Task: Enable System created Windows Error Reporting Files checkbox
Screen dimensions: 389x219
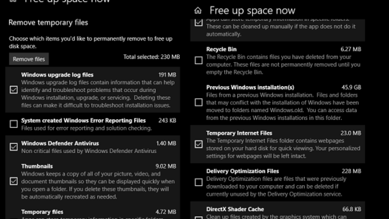Action: click(x=14, y=124)
